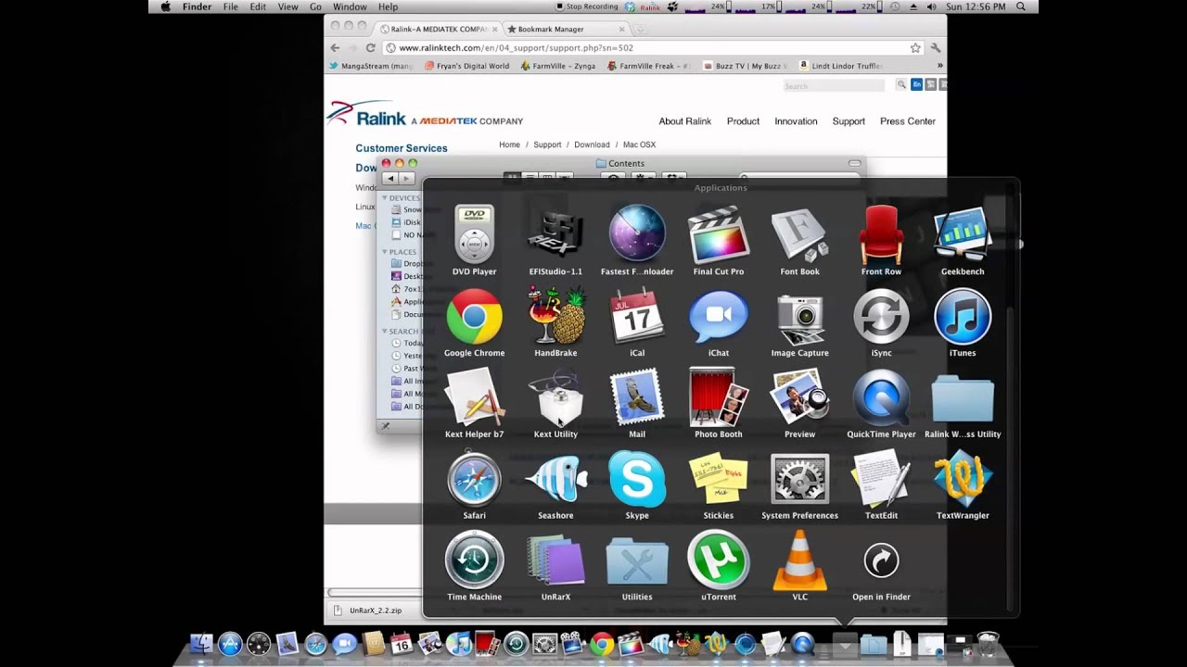This screenshot has height=667, width=1187.
Task: Click Open in Finder arrow button
Action: coord(881,560)
